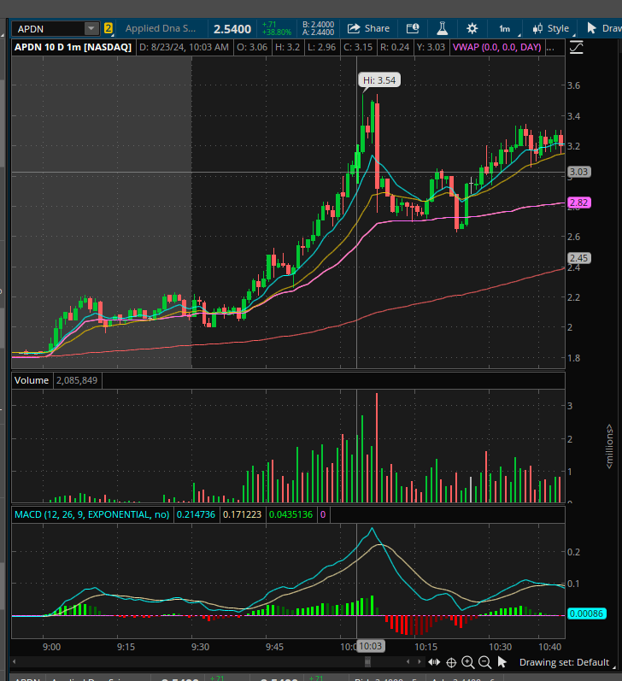Click the APDN 10 D 1m [NASDAQ] chart title

click(73, 47)
